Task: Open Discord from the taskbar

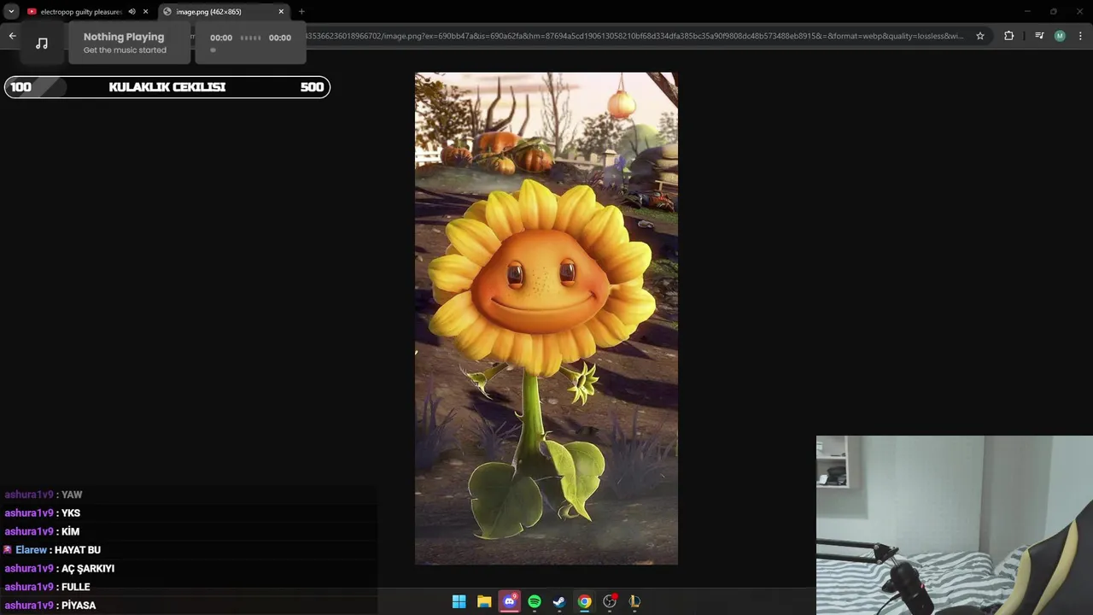Action: pos(510,601)
